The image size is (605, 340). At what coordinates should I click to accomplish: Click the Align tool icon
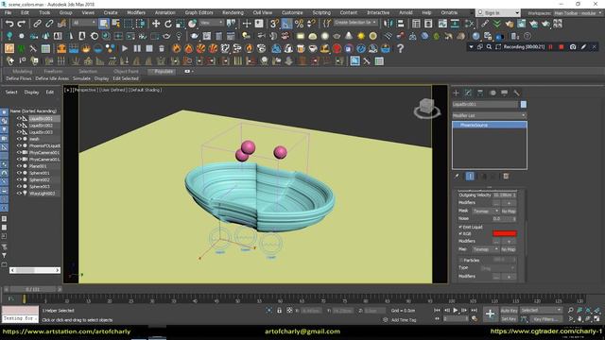(x=400, y=24)
